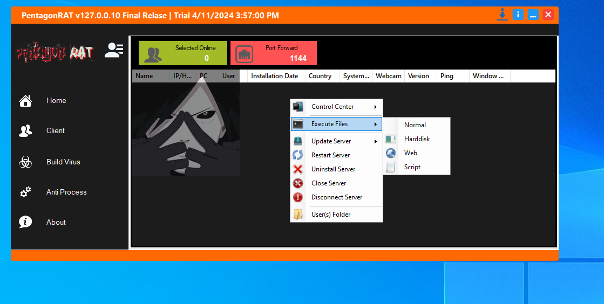Click the Installation Date column header
Screen dimensions: 604x304
click(274, 76)
